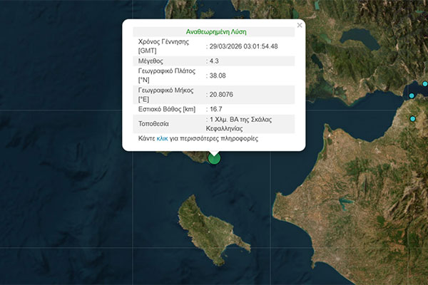Open the κλικ link for more information
The width and height of the screenshot is (428, 285).
click(162, 139)
